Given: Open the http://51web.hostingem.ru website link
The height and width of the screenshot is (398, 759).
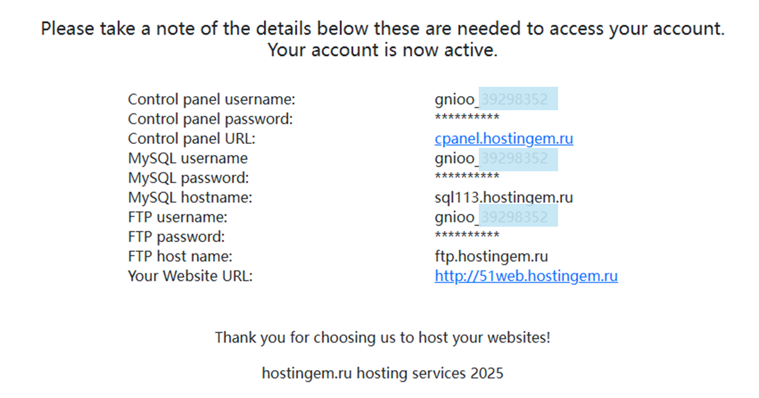Looking at the screenshot, I should [526, 276].
